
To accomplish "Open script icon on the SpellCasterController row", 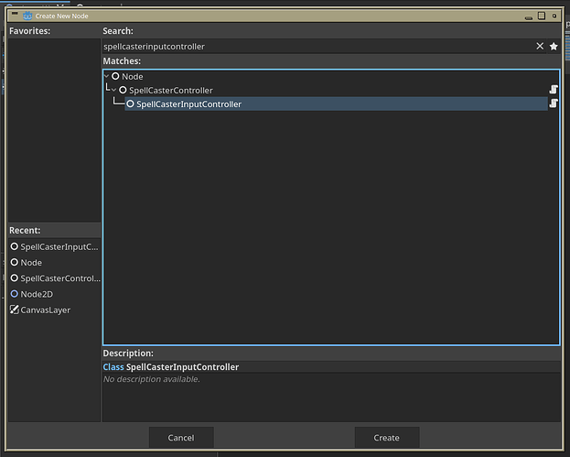I will (554, 90).
